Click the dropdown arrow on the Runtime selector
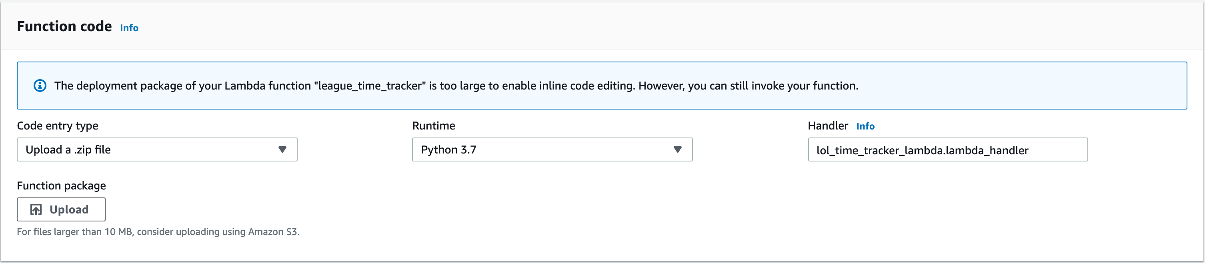 pos(679,149)
